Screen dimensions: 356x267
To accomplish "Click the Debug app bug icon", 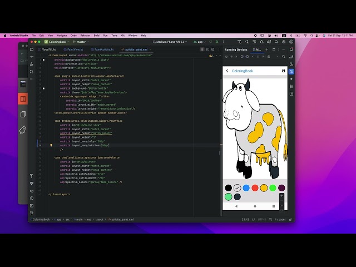I will (x=217, y=42).
